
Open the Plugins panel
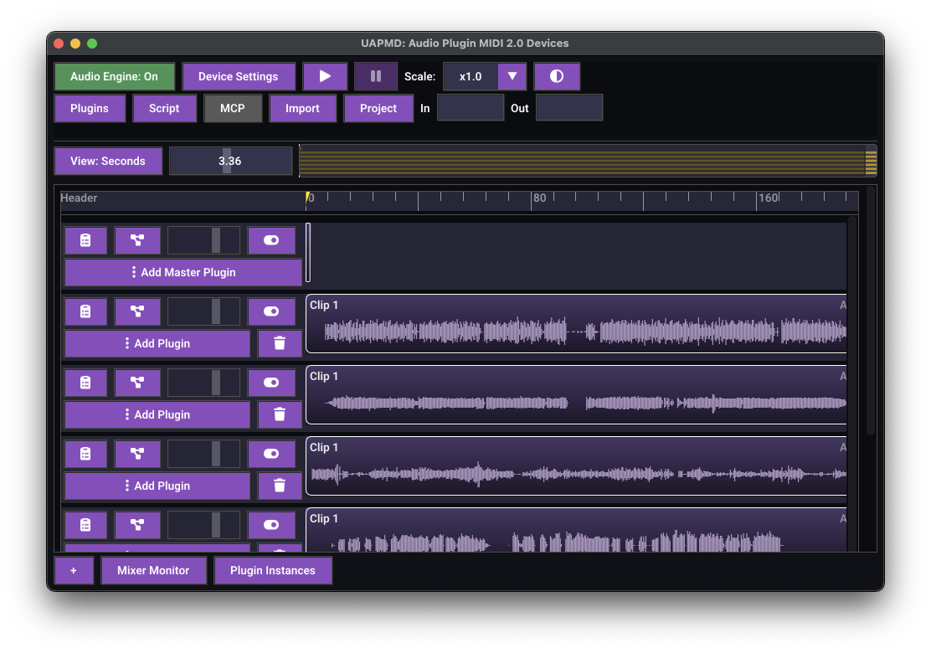tap(90, 108)
